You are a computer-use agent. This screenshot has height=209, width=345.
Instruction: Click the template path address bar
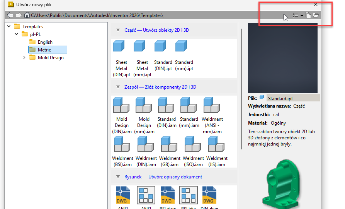click(97, 15)
